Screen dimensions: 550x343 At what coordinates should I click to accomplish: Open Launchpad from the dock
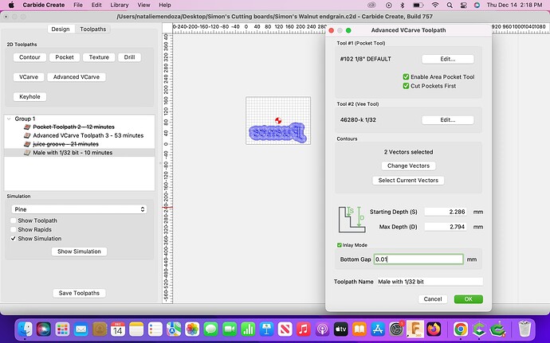coord(62,329)
